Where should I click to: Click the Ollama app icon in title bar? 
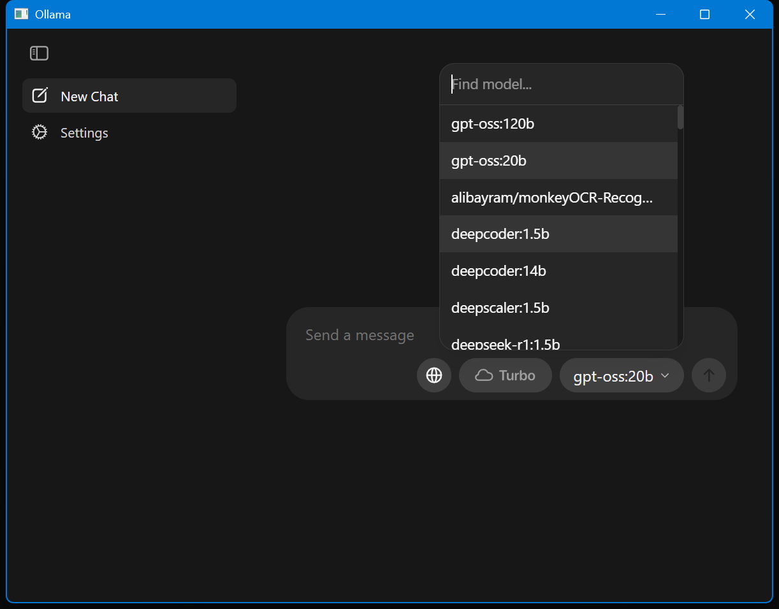pos(22,14)
